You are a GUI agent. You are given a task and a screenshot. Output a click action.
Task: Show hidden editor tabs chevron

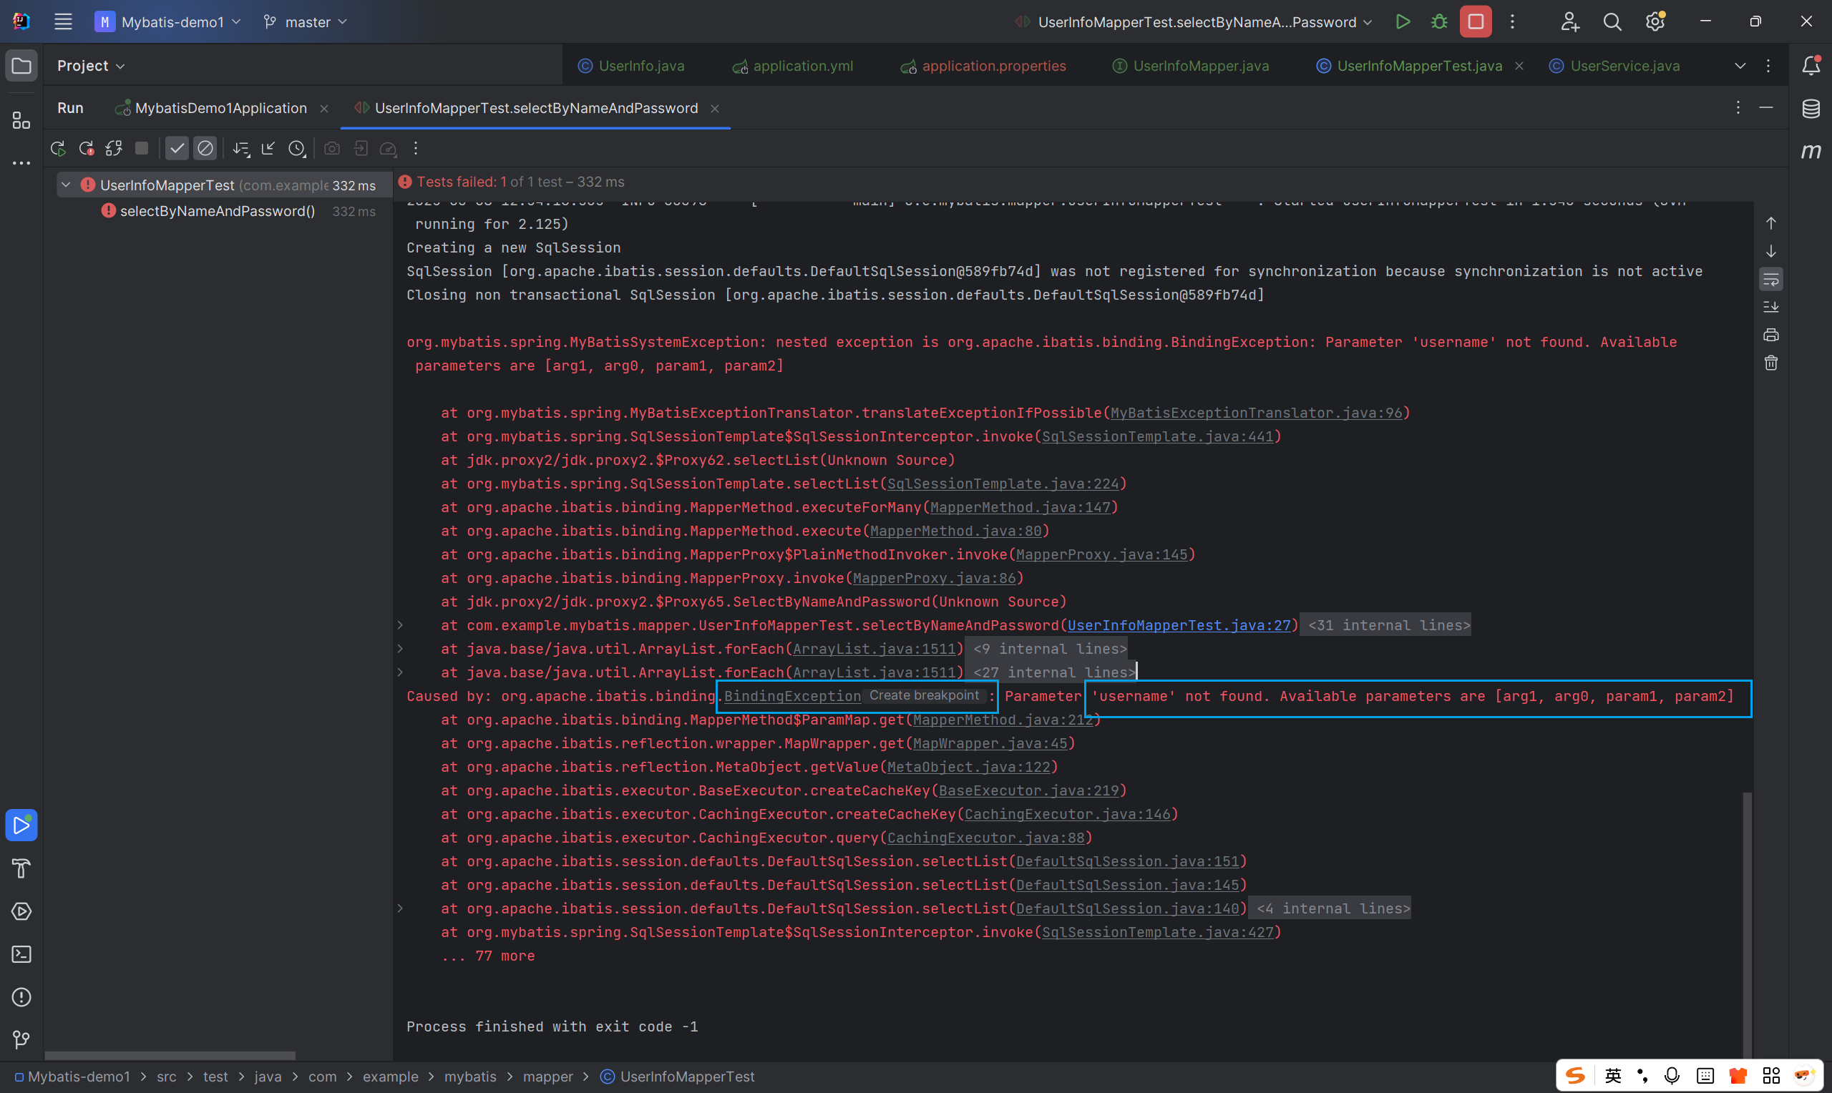click(1740, 67)
